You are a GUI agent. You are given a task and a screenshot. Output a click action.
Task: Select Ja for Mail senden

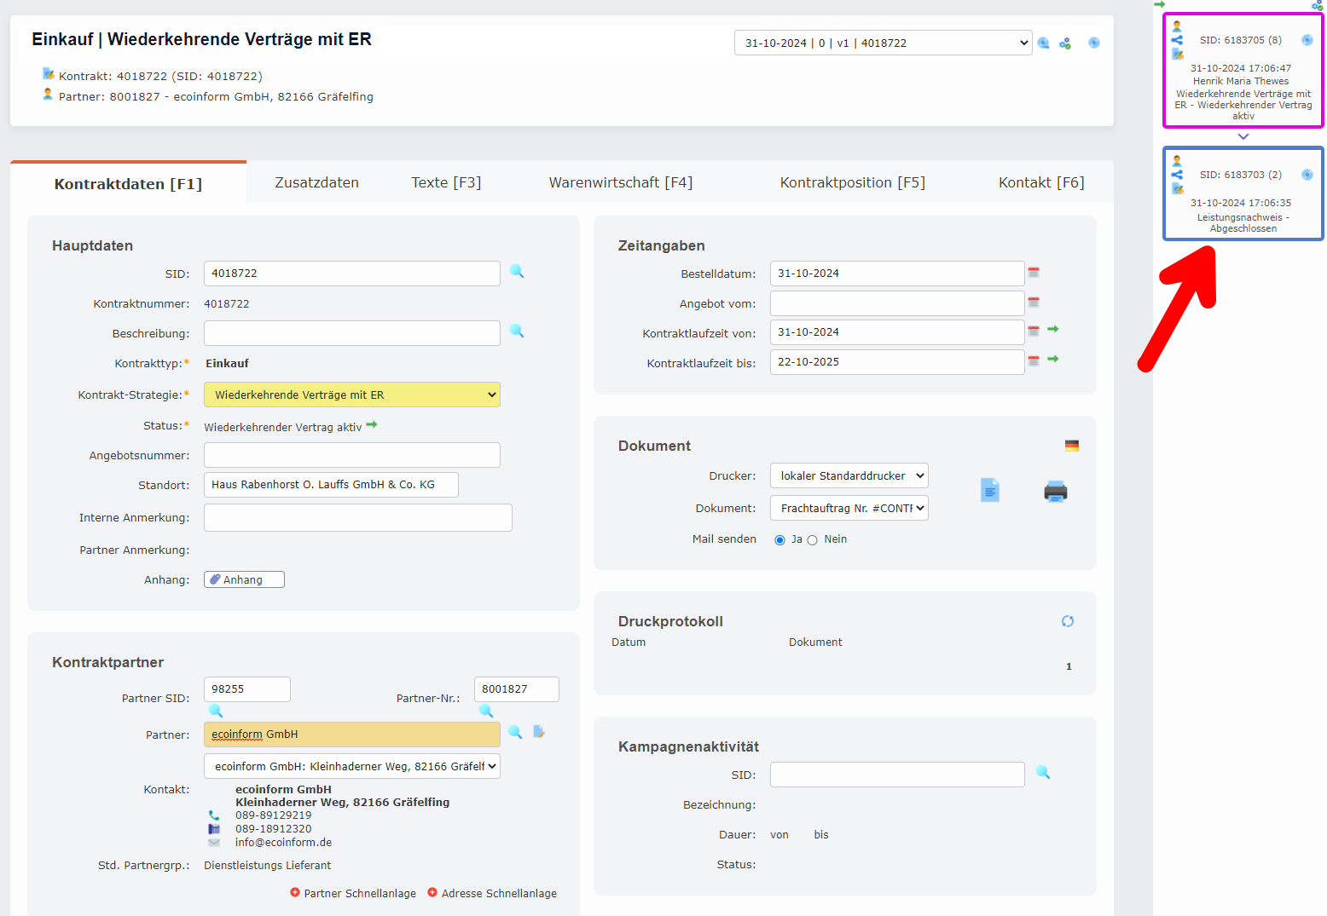point(779,540)
